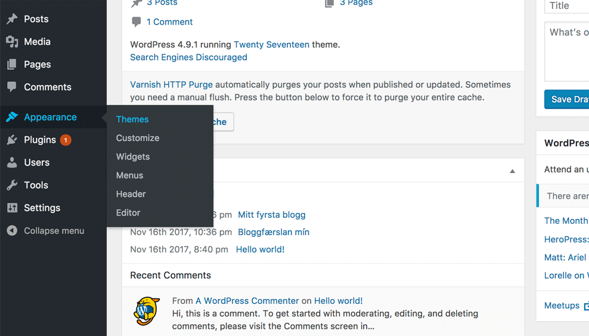Click the Appearance paintbrush icon
Screen dimensions: 589x336
pyautogui.click(x=12, y=117)
